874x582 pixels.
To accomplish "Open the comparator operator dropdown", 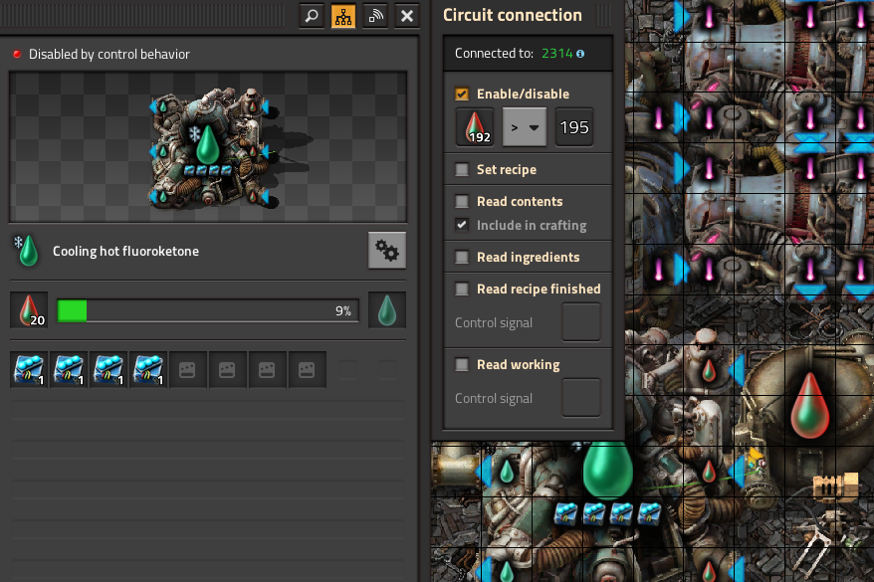I will 527,127.
